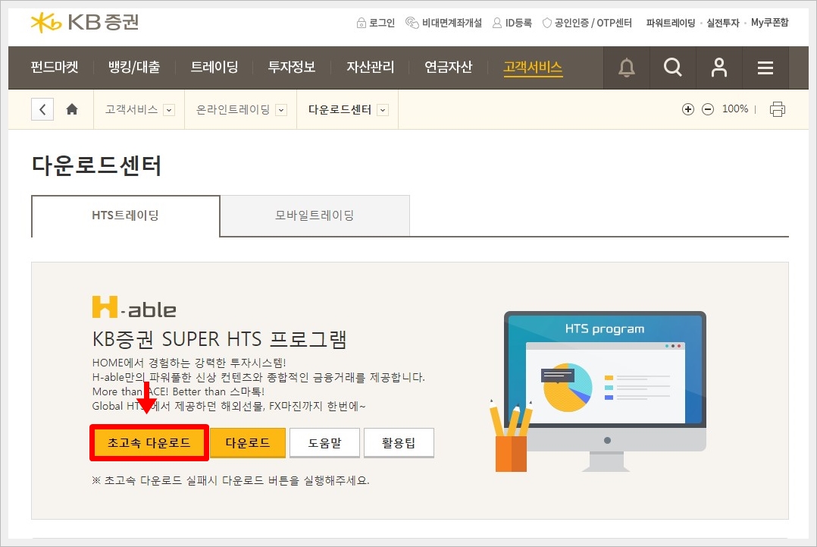Click the yellow 다운로드 button
Screen dimensions: 817x547
point(248,443)
